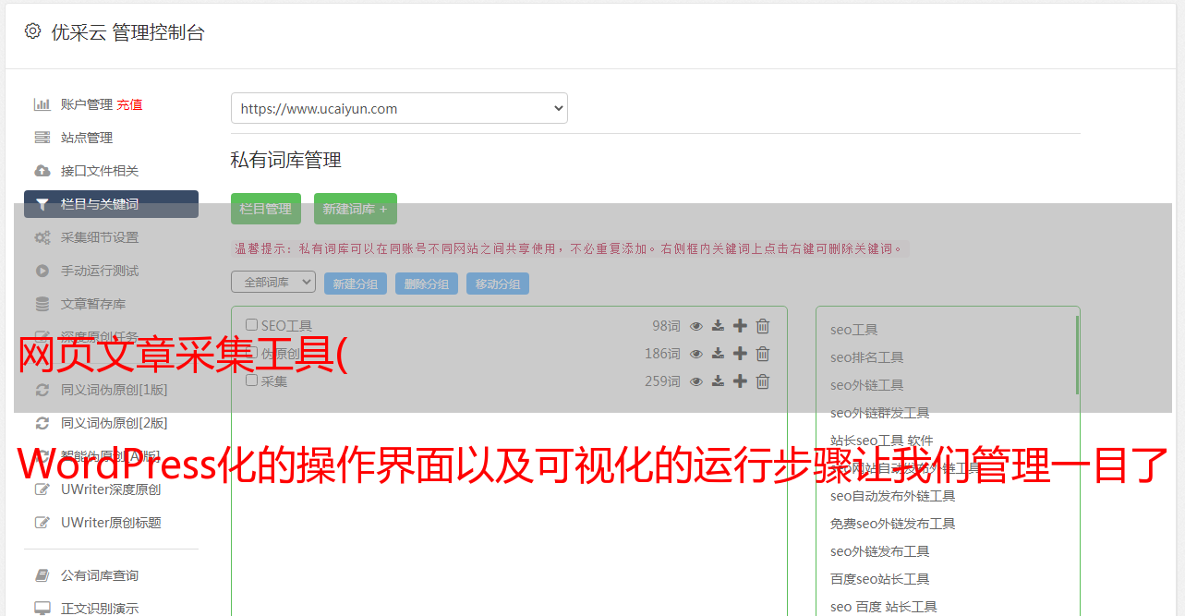Screen dimensions: 1185x616
Task: Select keyword seo自动发布外链工具
Action: pyautogui.click(x=893, y=496)
